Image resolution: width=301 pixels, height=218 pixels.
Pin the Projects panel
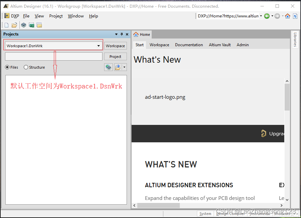[x=122, y=34]
